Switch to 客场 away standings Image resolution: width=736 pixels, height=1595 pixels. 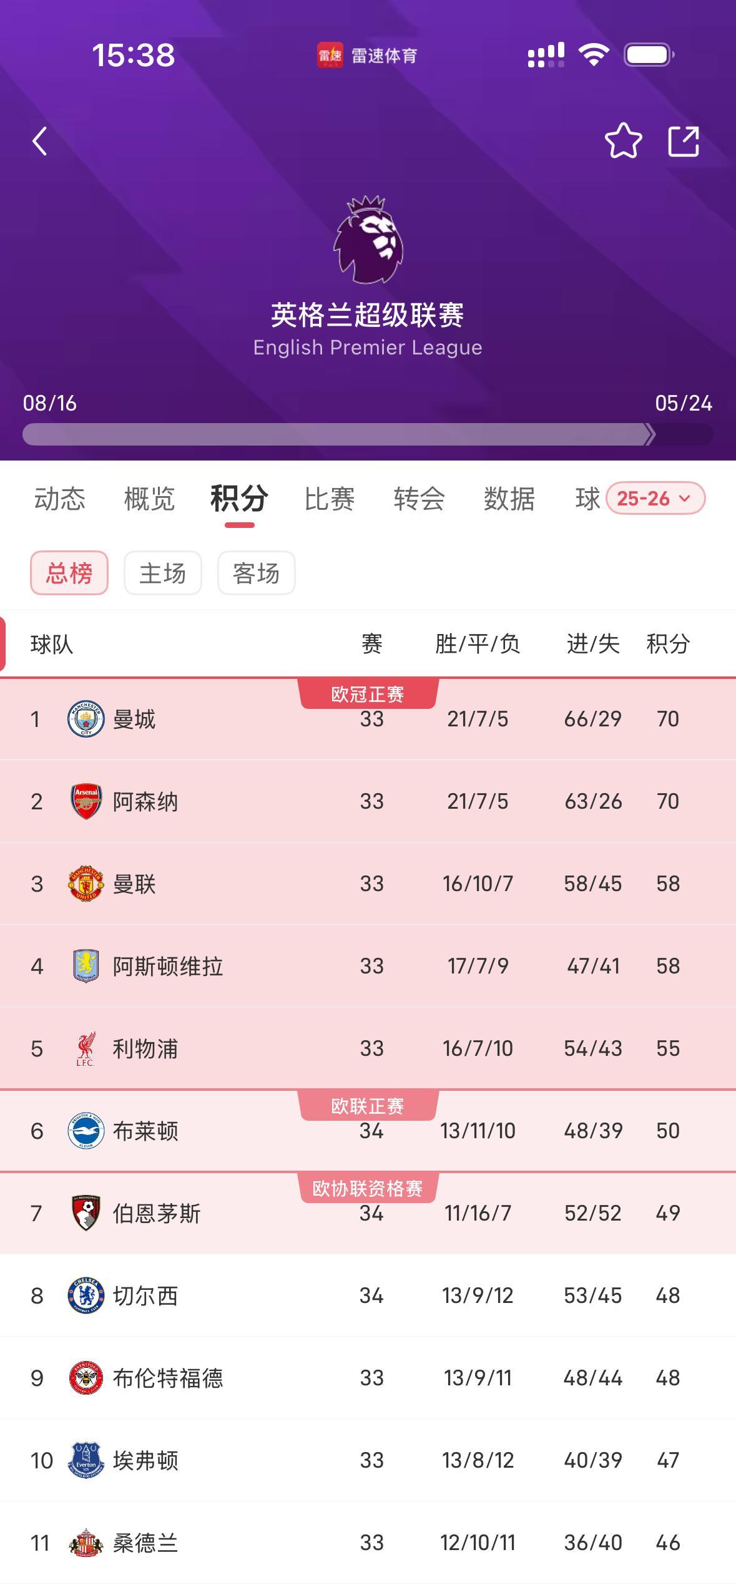256,572
